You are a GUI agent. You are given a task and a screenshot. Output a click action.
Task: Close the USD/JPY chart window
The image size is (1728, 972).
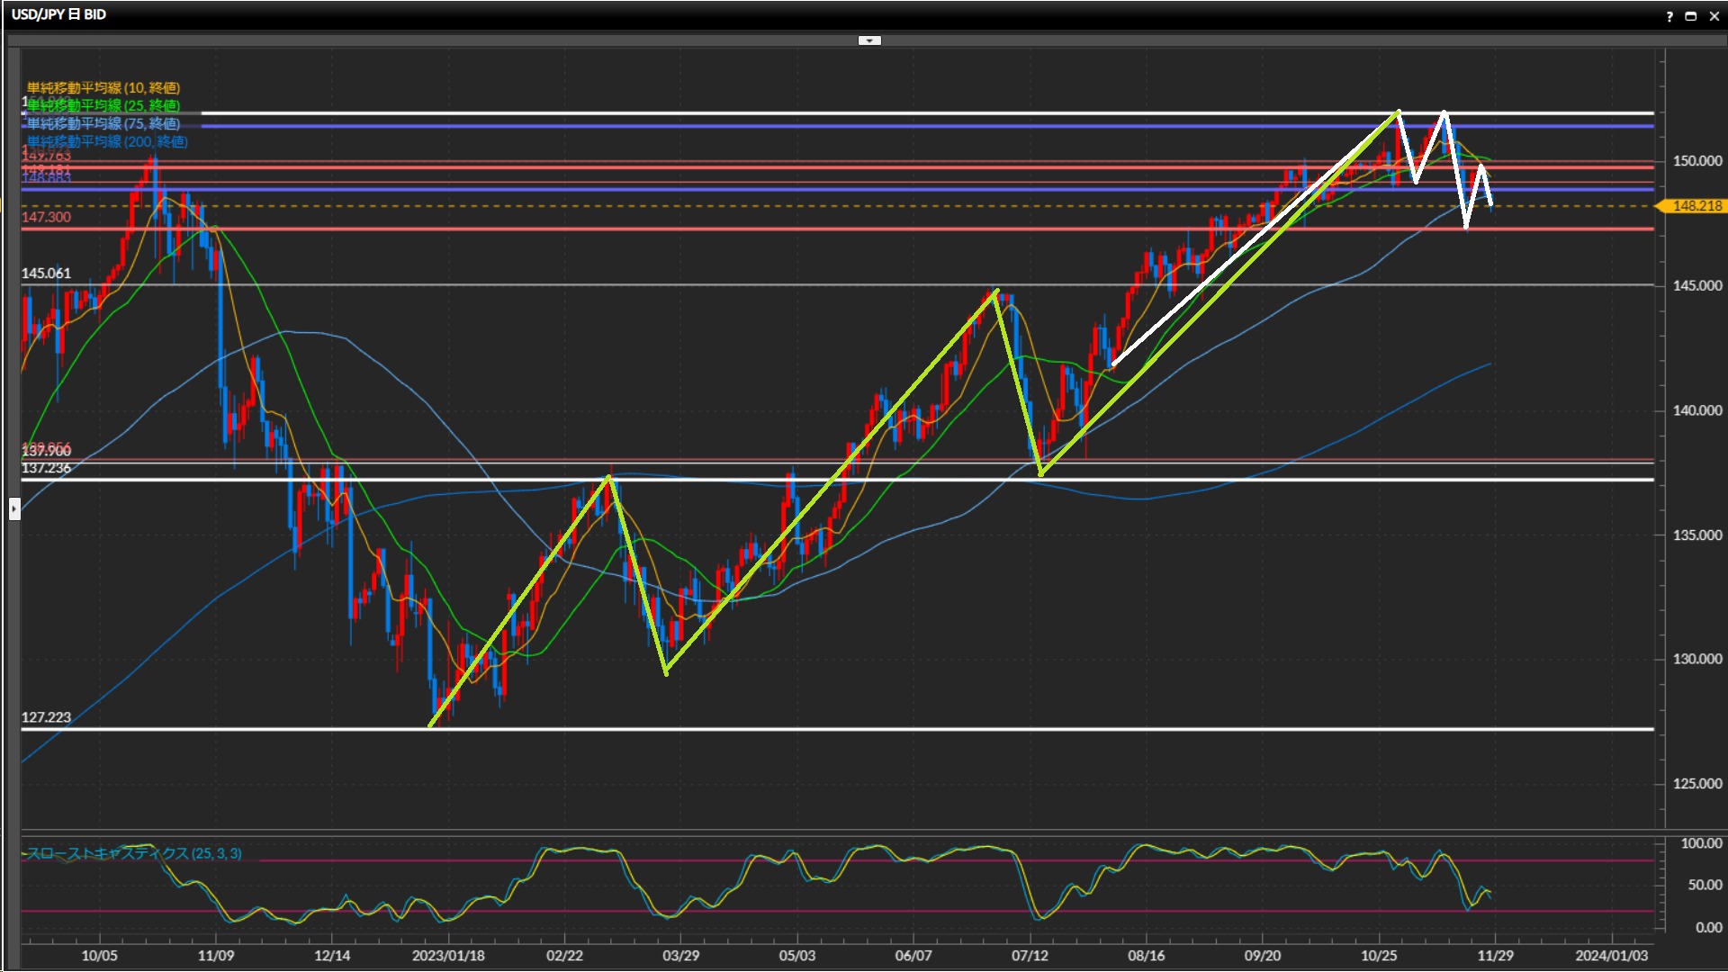1714,15
